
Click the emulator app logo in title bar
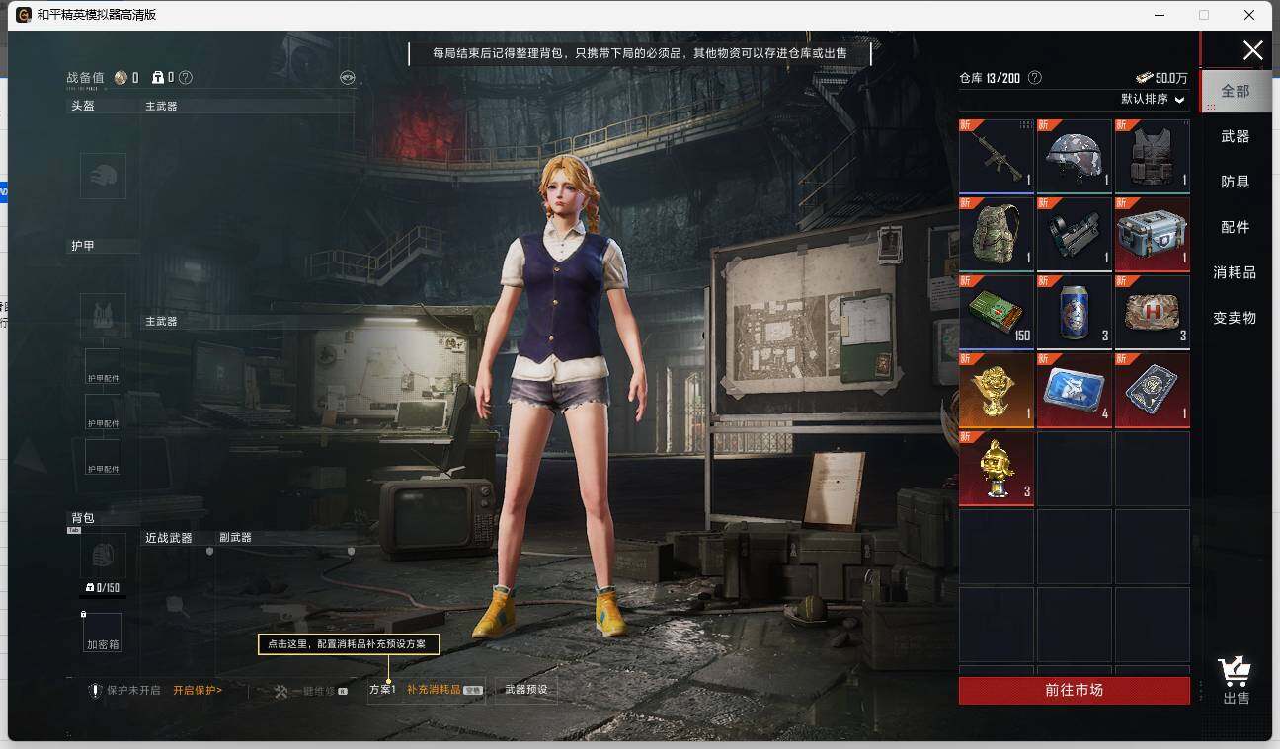tap(24, 15)
